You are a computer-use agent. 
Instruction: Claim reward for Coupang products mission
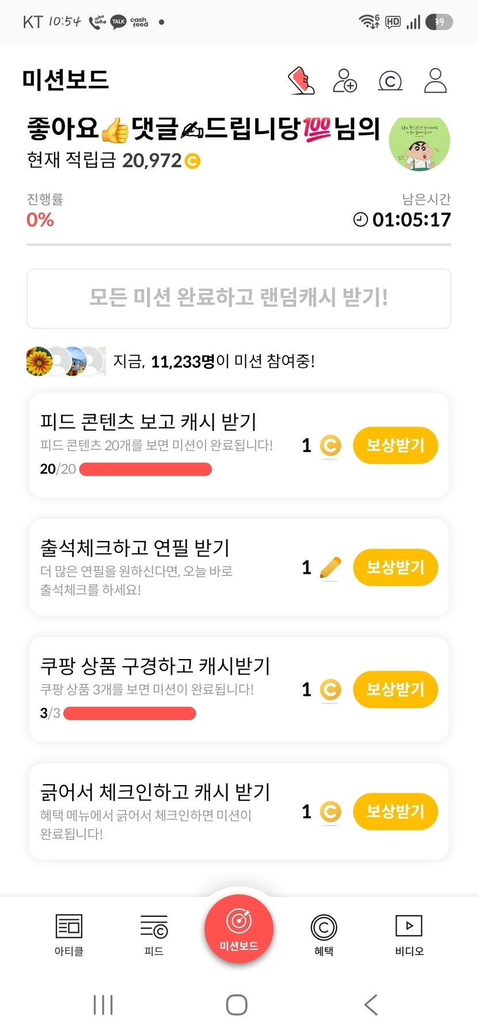396,689
